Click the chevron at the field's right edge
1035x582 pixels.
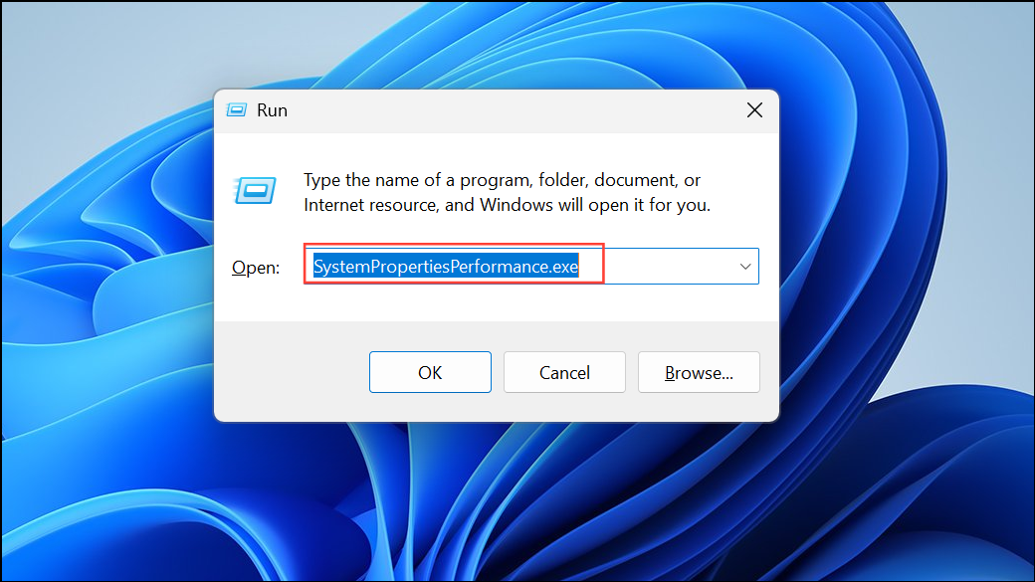(x=744, y=267)
